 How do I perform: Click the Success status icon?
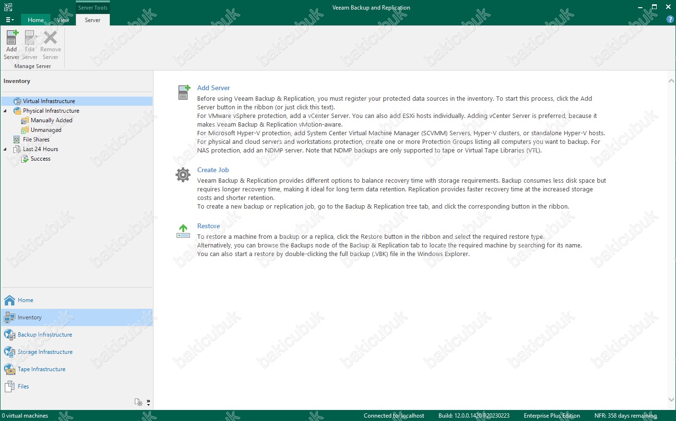point(25,159)
